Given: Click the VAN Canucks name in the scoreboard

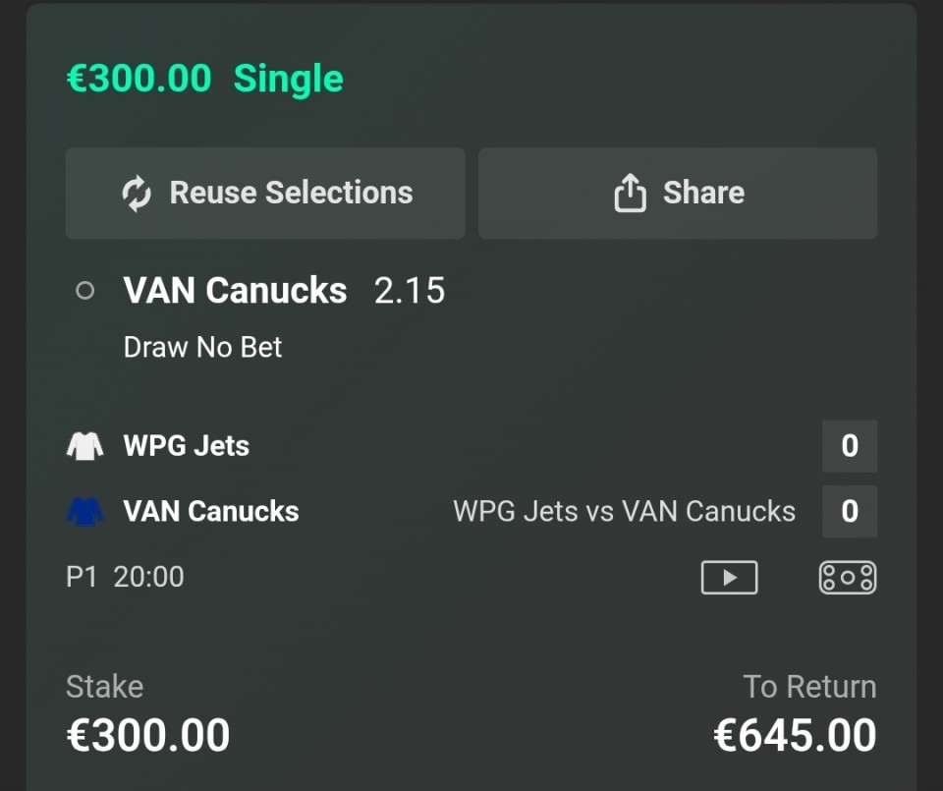Looking at the screenshot, I should [211, 511].
